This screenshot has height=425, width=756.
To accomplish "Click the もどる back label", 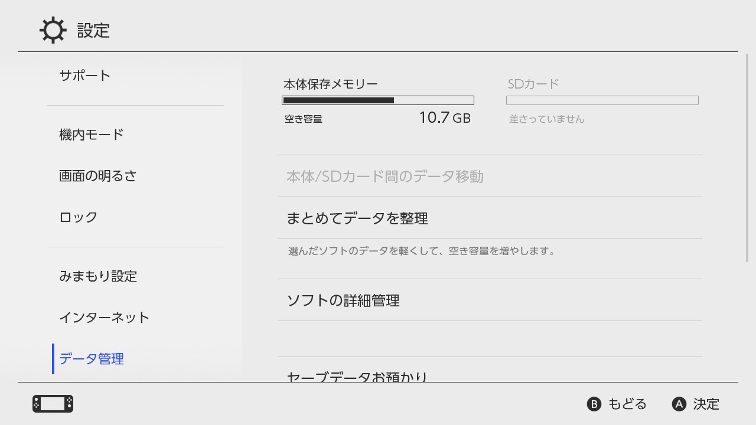I will click(x=627, y=404).
